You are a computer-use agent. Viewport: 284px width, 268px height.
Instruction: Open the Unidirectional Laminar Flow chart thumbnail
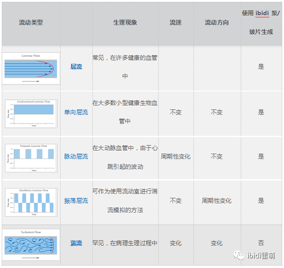click(31, 113)
